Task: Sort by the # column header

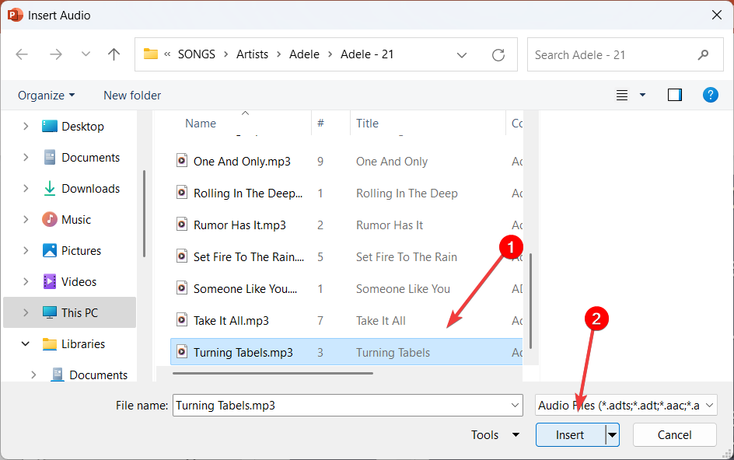Action: (x=320, y=123)
